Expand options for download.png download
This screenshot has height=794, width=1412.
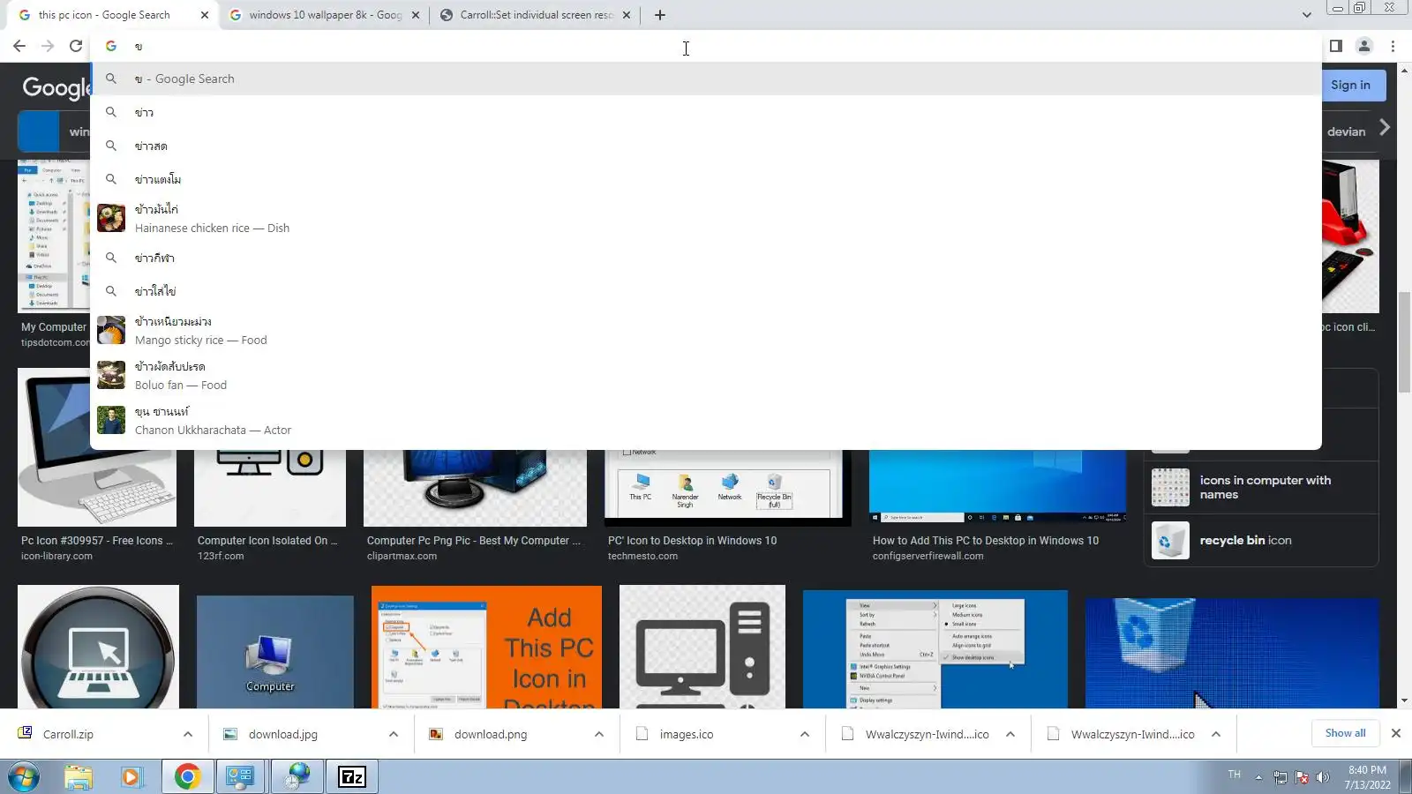(x=599, y=734)
